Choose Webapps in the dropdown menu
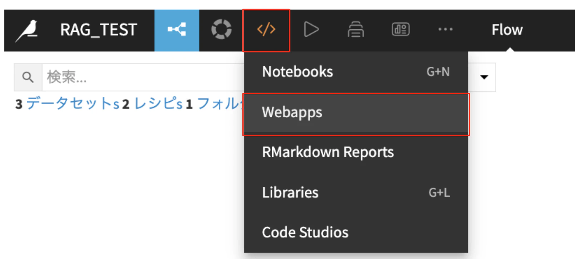This screenshot has height=259, width=581. point(356,112)
